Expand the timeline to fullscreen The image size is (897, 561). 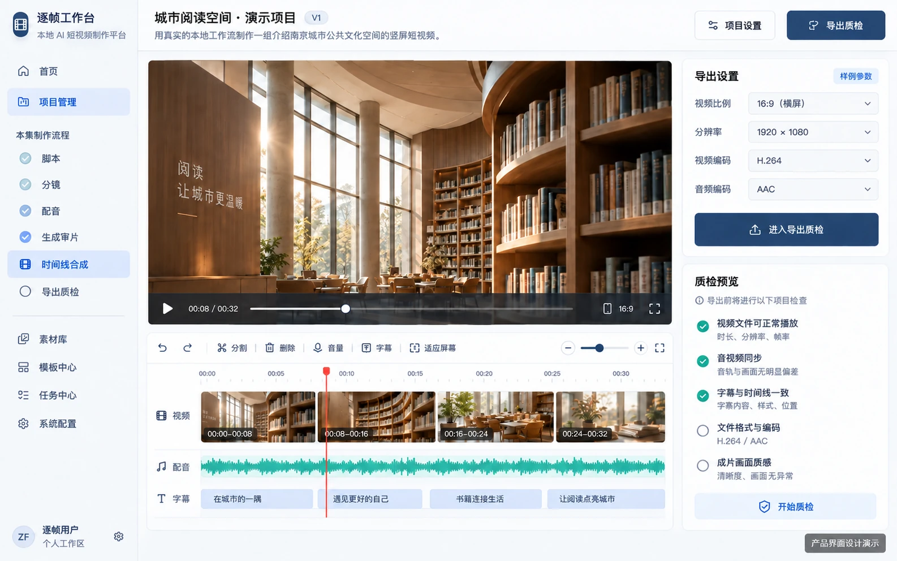pos(659,348)
